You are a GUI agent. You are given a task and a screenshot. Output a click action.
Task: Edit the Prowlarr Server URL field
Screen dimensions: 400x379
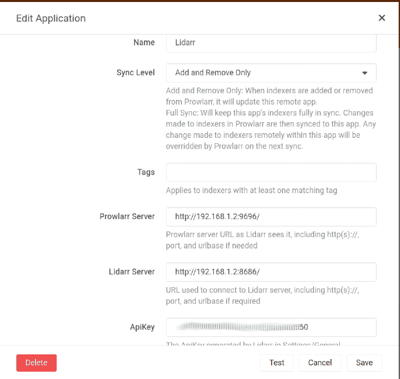pos(271,216)
